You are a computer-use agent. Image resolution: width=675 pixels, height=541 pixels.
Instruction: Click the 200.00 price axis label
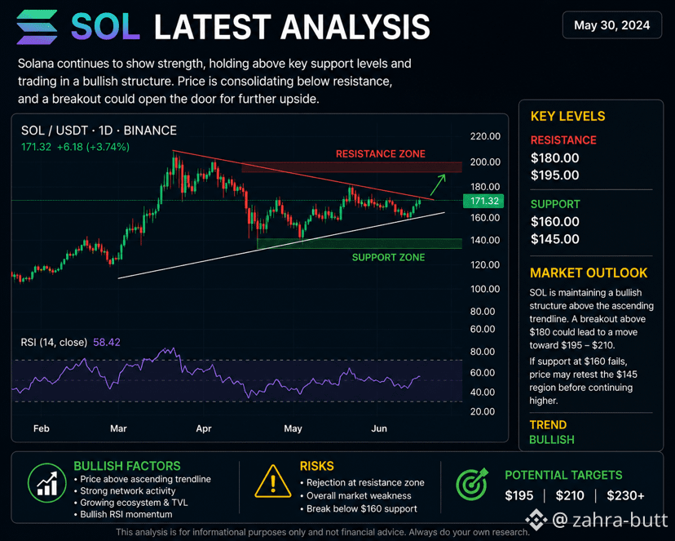[x=485, y=162]
